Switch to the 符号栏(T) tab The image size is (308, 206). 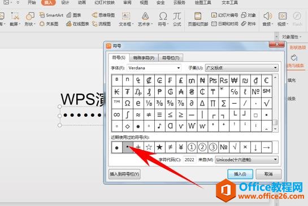171,58
